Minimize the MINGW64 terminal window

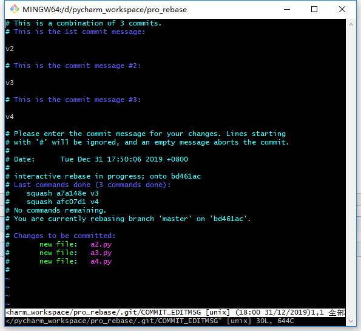pos(287,9)
